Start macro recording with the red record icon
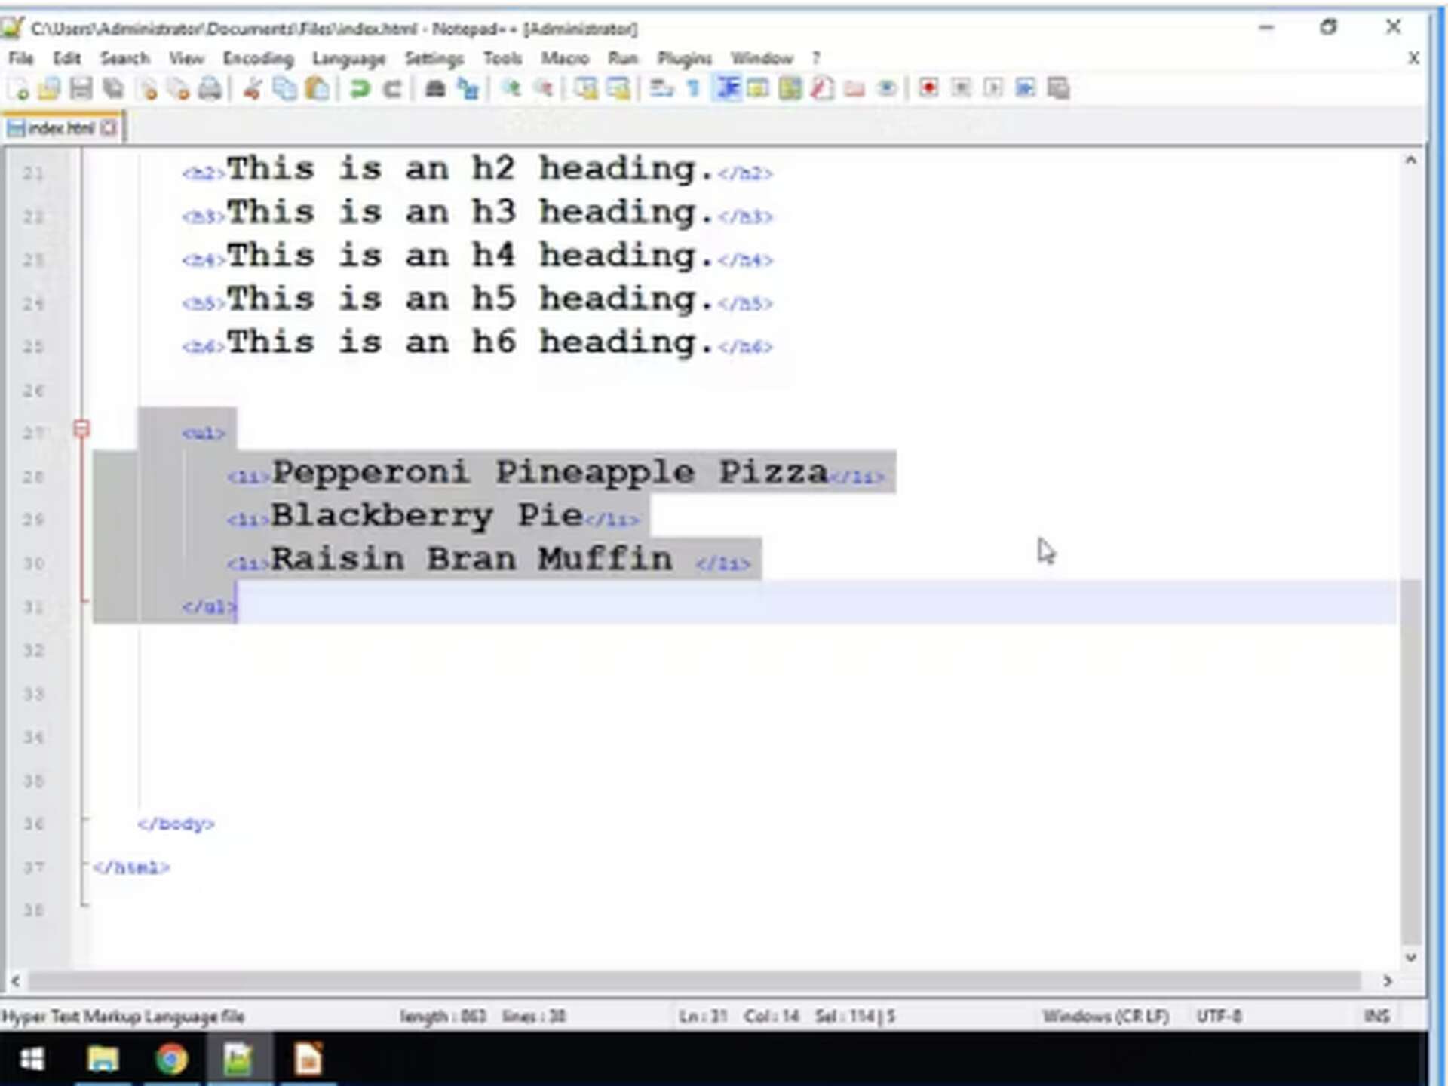1448x1086 pixels. 929,88
